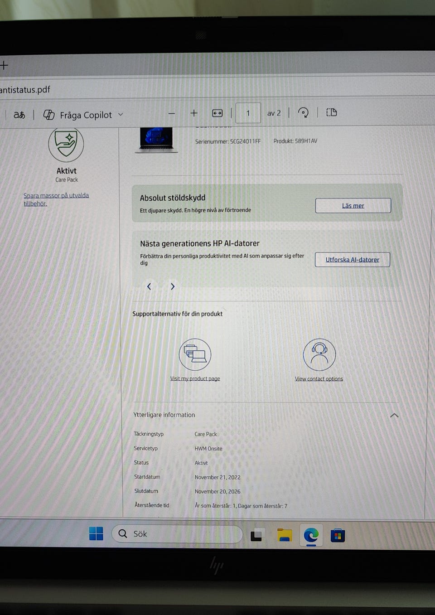Click Nästa generationens HP AI-datorer heading
This screenshot has width=435, height=615.
point(200,243)
